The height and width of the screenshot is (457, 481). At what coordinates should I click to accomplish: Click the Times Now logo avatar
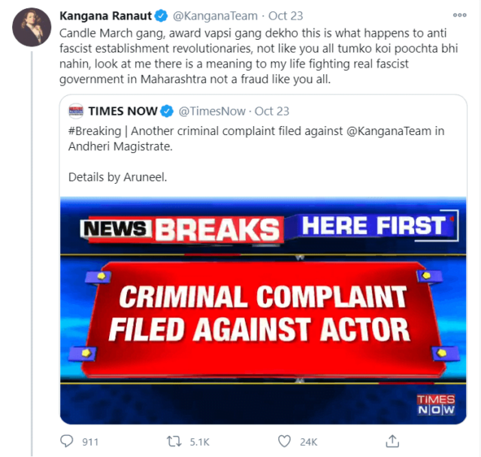pos(75,111)
